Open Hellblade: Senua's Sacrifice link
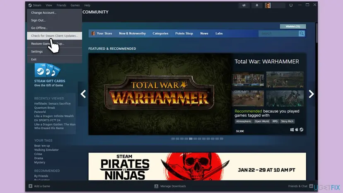This screenshot has width=343, height=193. 52,104
